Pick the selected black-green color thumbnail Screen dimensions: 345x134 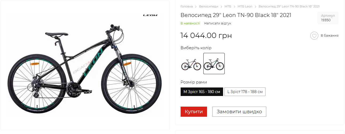[x=214, y=64]
